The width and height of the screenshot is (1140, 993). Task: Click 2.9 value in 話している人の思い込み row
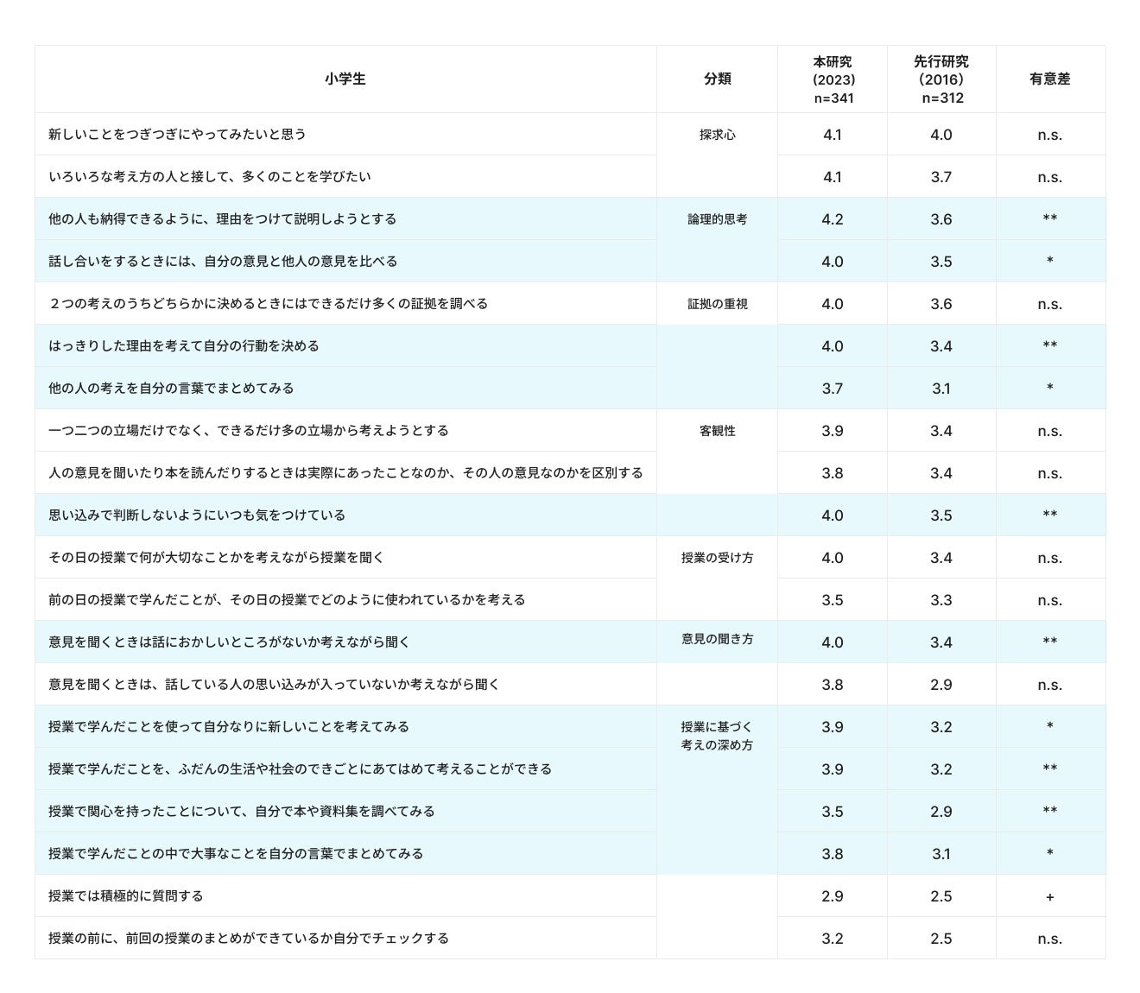(x=941, y=685)
